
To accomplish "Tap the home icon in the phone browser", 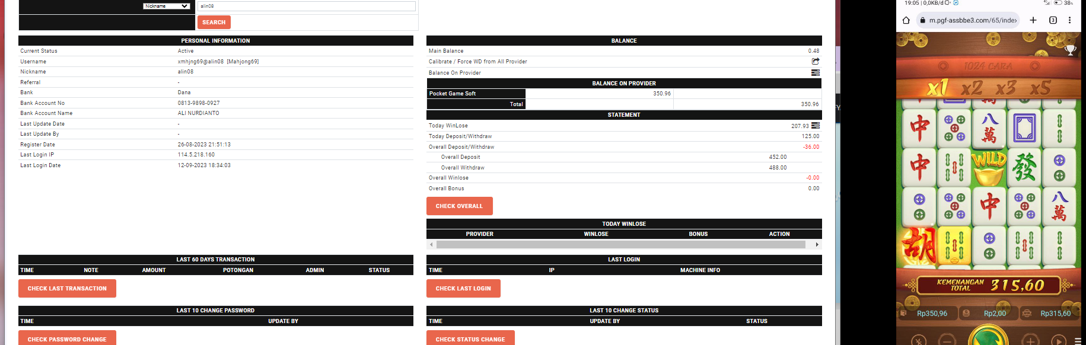I will click(906, 20).
